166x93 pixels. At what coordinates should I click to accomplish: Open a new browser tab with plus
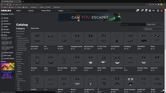23,2
